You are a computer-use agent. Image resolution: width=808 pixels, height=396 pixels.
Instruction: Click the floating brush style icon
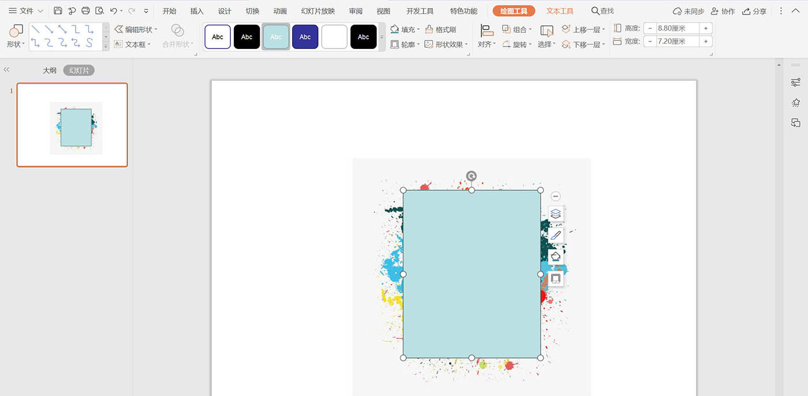coord(556,235)
